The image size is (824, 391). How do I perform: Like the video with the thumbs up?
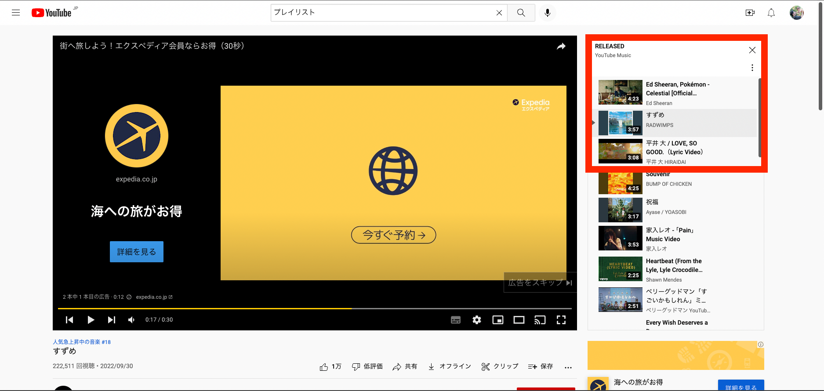click(330, 366)
